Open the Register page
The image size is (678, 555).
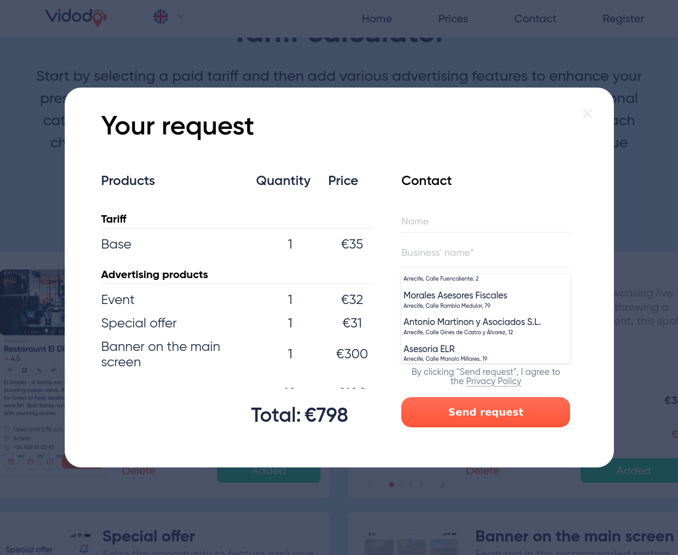coord(623,18)
